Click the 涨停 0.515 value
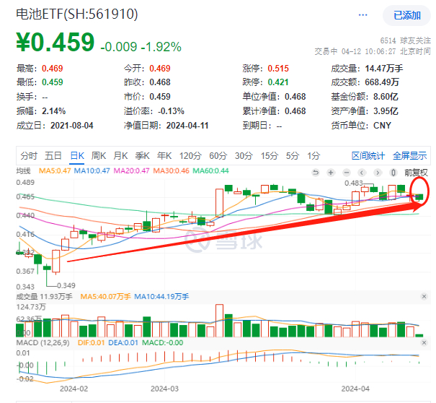This screenshot has width=436, height=403. coord(278,69)
